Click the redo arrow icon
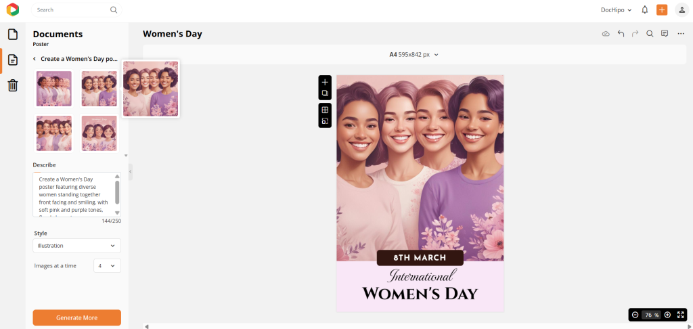The width and height of the screenshot is (693, 329). tap(635, 34)
